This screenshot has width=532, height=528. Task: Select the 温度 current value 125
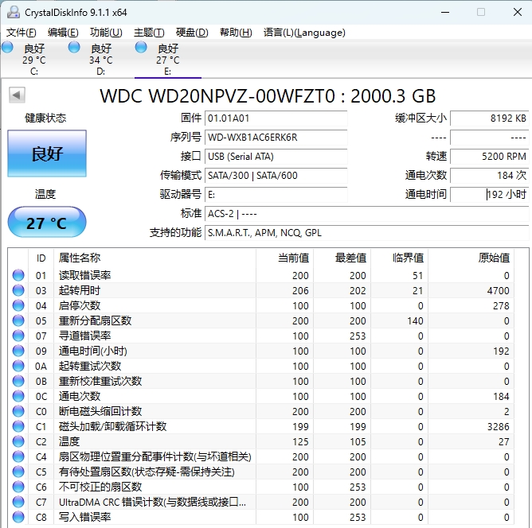coord(300,441)
